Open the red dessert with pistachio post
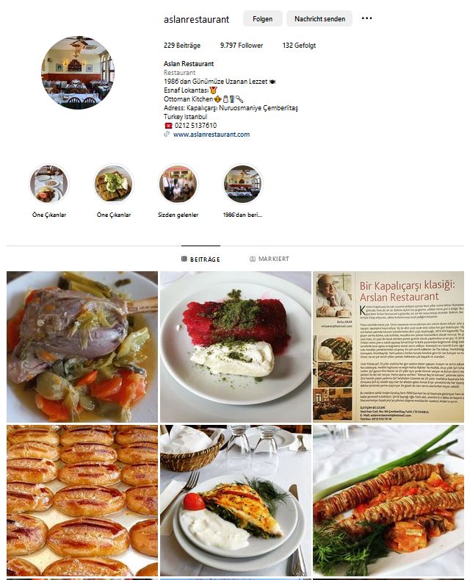The width and height of the screenshot is (470, 580). [236, 347]
